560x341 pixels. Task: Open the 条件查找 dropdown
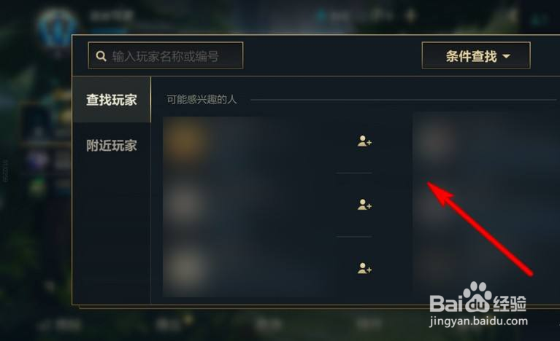(x=476, y=55)
